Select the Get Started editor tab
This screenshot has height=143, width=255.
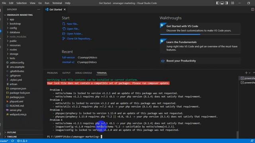(x=56, y=10)
